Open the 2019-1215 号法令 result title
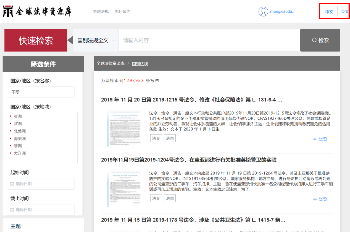The width and height of the screenshot is (350, 232). click(x=191, y=100)
